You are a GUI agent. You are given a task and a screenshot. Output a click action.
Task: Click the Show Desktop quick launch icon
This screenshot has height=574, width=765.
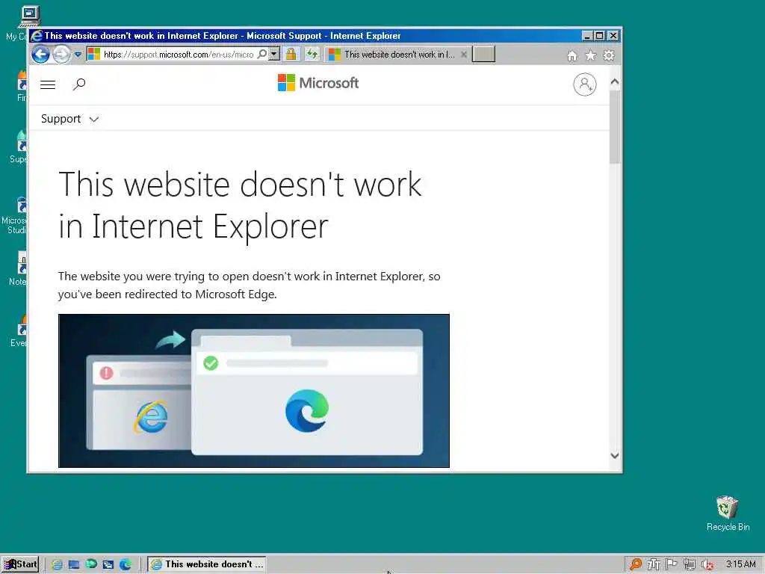pos(74,565)
